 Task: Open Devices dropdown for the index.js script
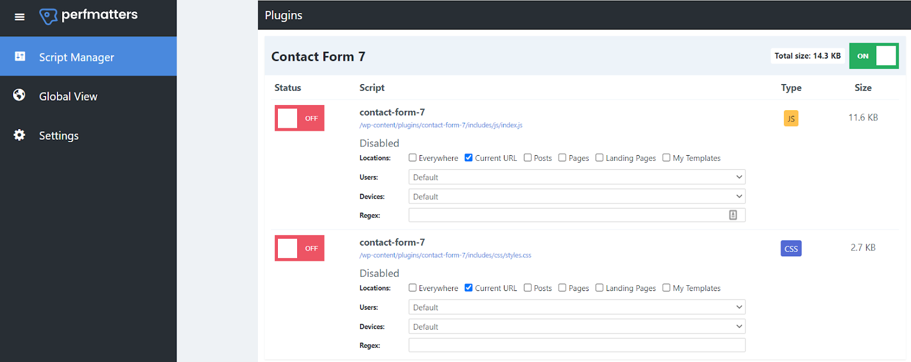577,196
